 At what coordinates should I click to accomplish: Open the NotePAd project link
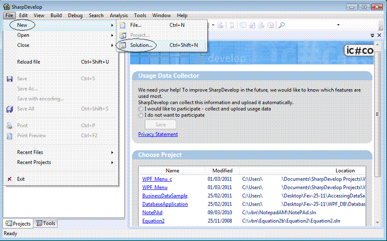(152, 213)
